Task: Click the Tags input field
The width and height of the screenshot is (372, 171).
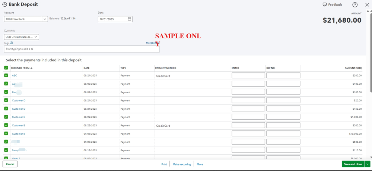Action: click(82, 49)
